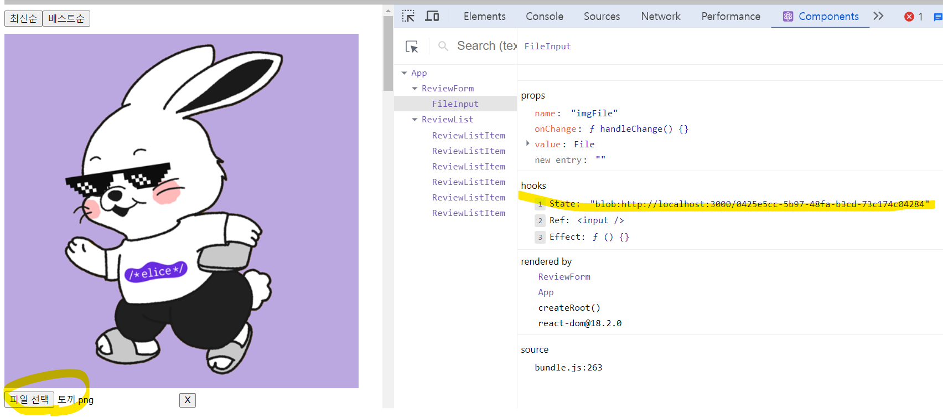Select the inspect element cursor icon
The image size is (943, 417).
tap(408, 16)
